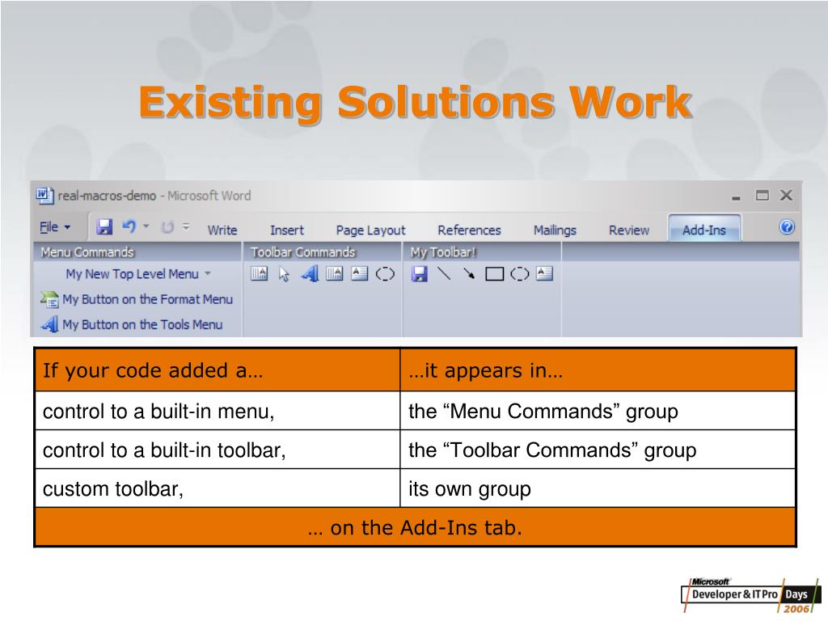Select the Line drawing tool icon
828x621 pixels.
click(x=444, y=273)
